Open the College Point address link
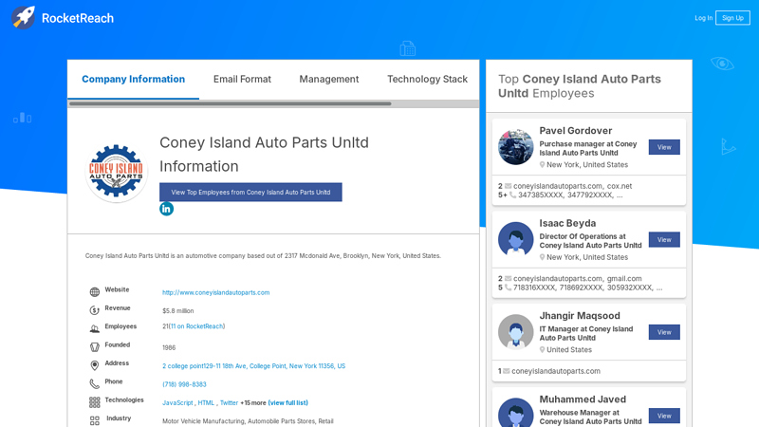This screenshot has height=427, width=759. pos(253,366)
